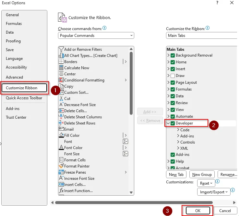
Task: Click the Format Cells icon
Action: pyautogui.click(x=61, y=160)
